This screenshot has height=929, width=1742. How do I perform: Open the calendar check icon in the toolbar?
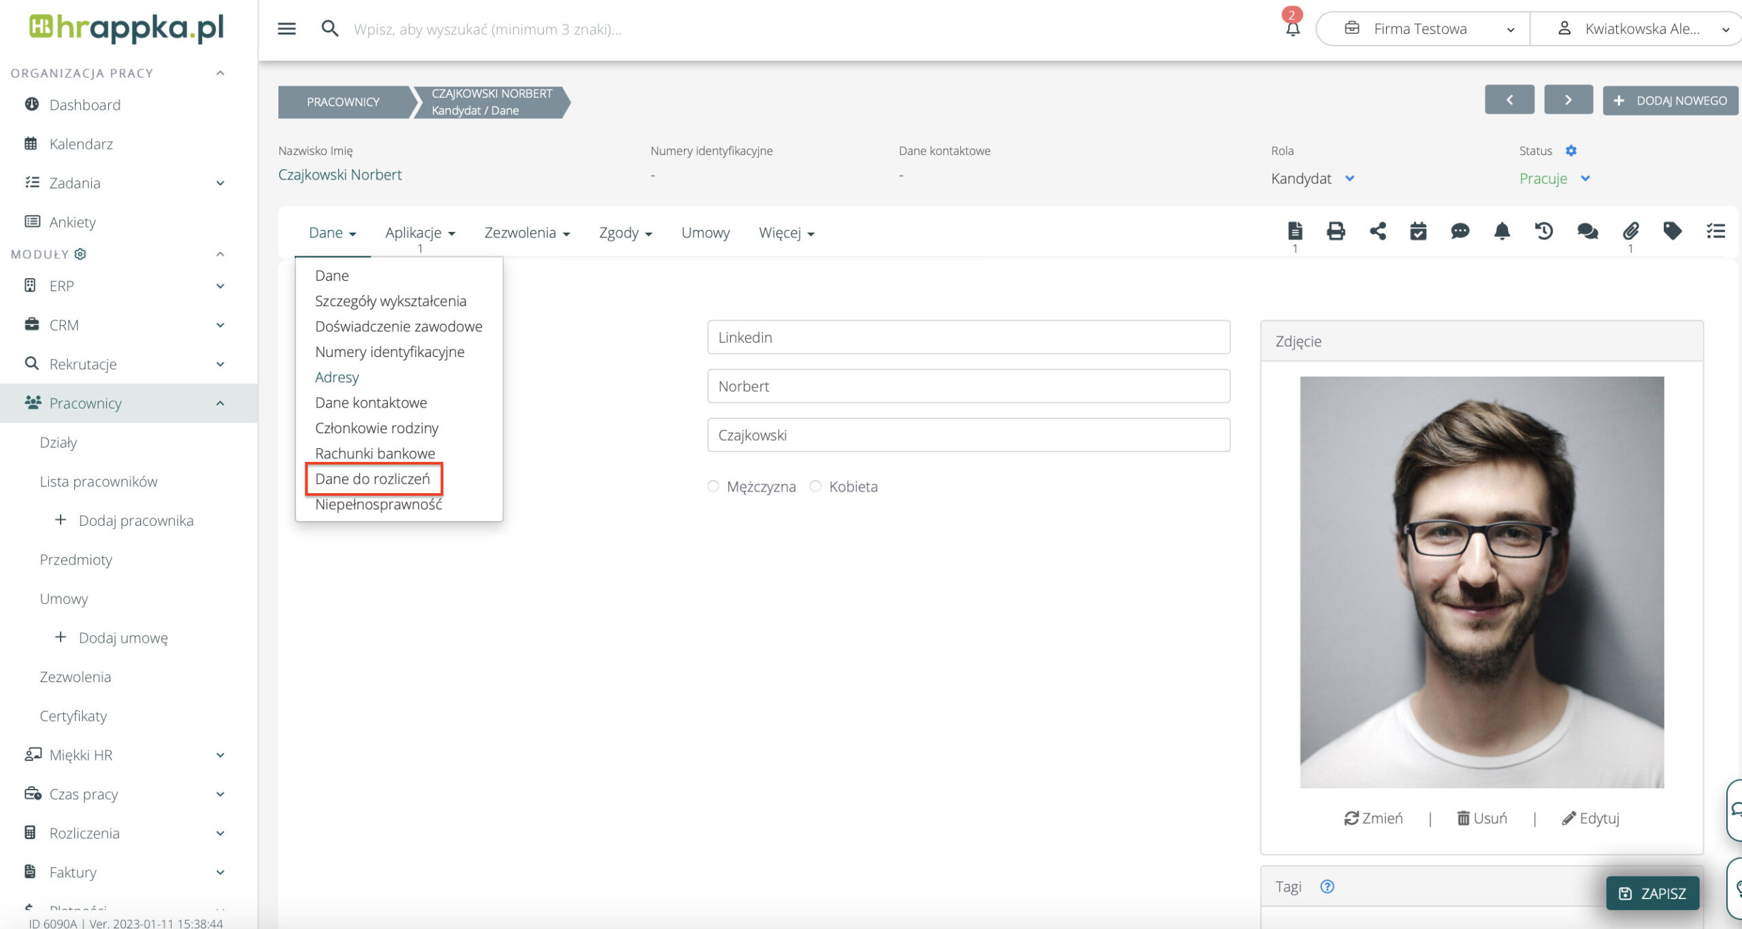point(1418,231)
